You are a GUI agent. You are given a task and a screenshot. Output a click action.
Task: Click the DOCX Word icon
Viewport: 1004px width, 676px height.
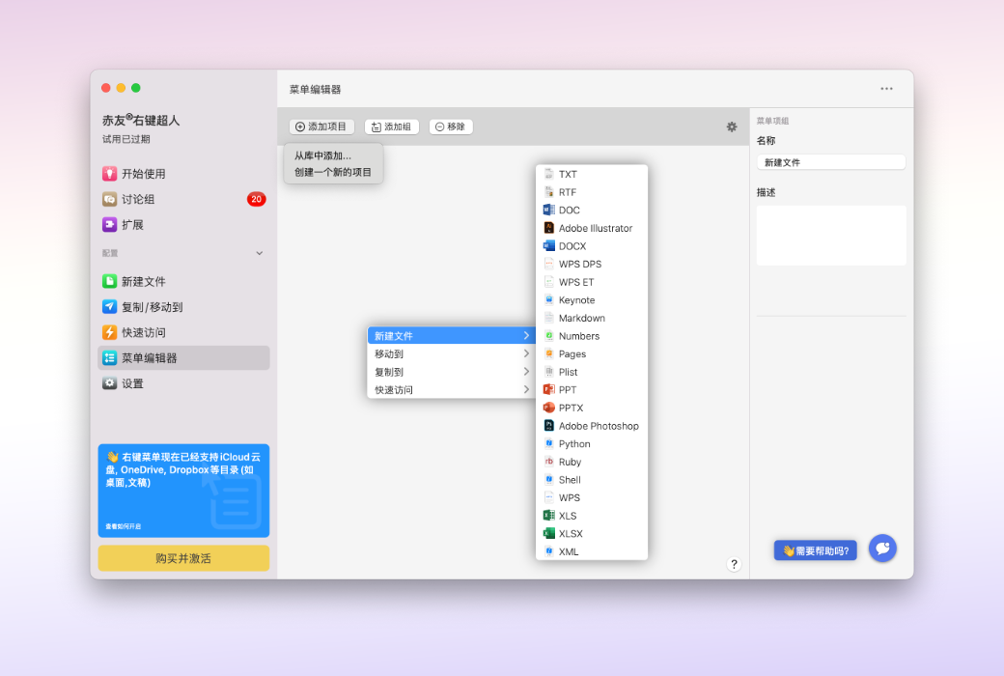click(548, 246)
